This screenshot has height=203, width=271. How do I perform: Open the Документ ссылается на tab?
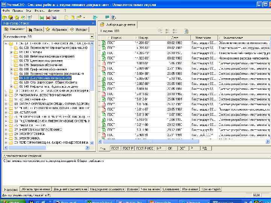[70, 189]
